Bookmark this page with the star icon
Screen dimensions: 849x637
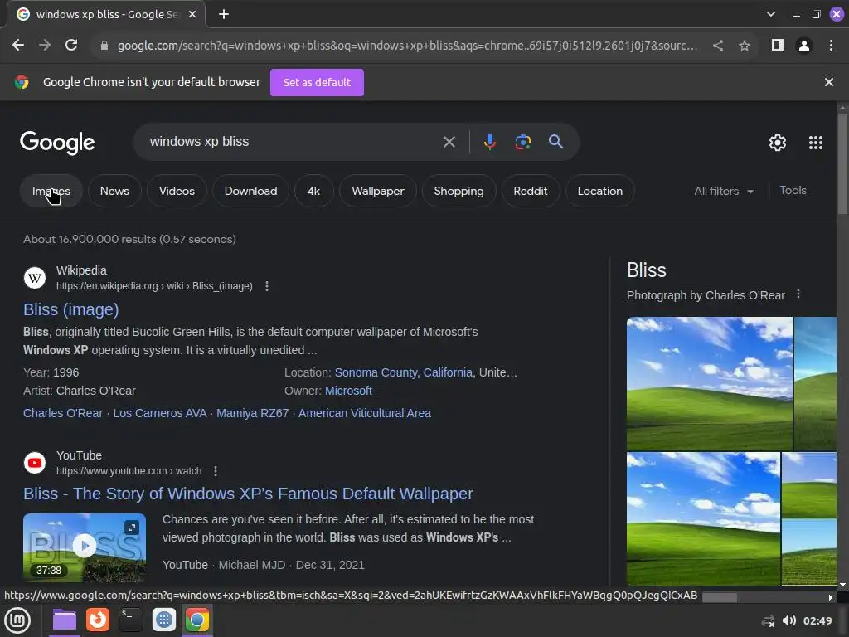(x=745, y=46)
